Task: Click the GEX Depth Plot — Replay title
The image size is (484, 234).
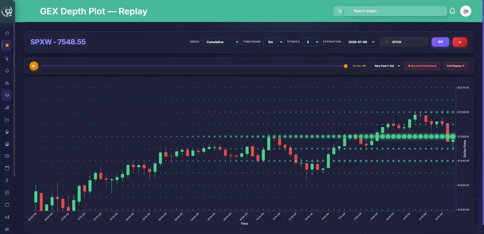Action: click(x=94, y=11)
